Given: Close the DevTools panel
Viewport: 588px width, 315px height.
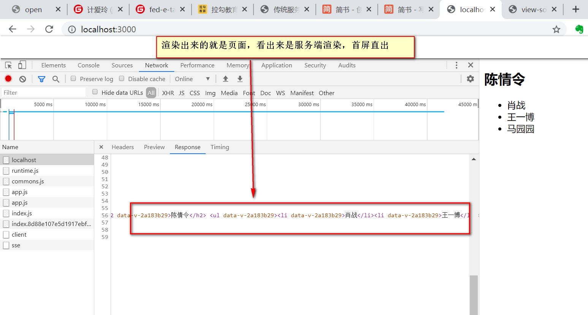Looking at the screenshot, I should click(x=471, y=65).
